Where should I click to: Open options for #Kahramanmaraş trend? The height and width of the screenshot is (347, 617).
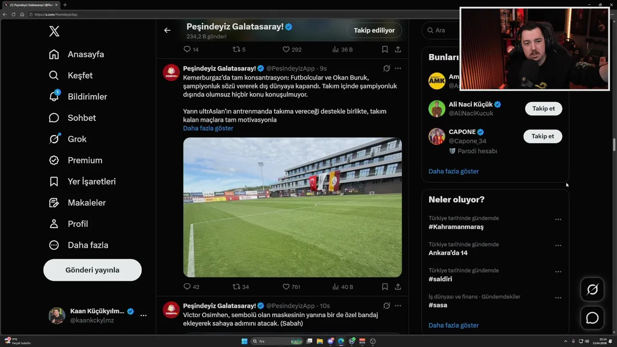pos(558,219)
